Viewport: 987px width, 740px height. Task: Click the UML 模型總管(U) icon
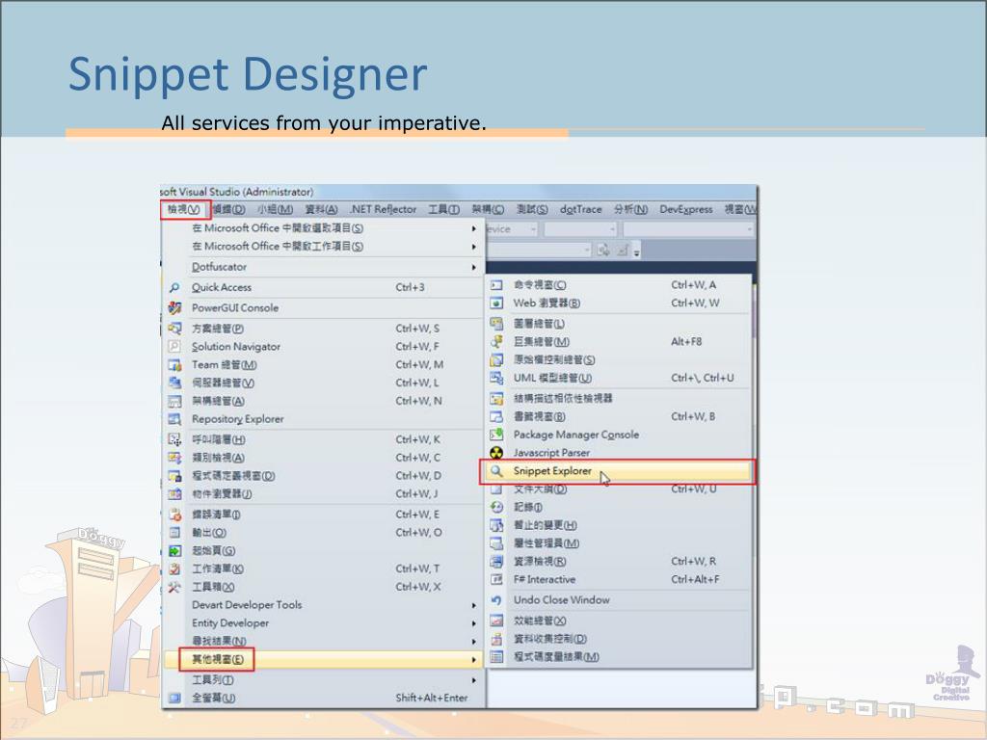pyautogui.click(x=496, y=378)
